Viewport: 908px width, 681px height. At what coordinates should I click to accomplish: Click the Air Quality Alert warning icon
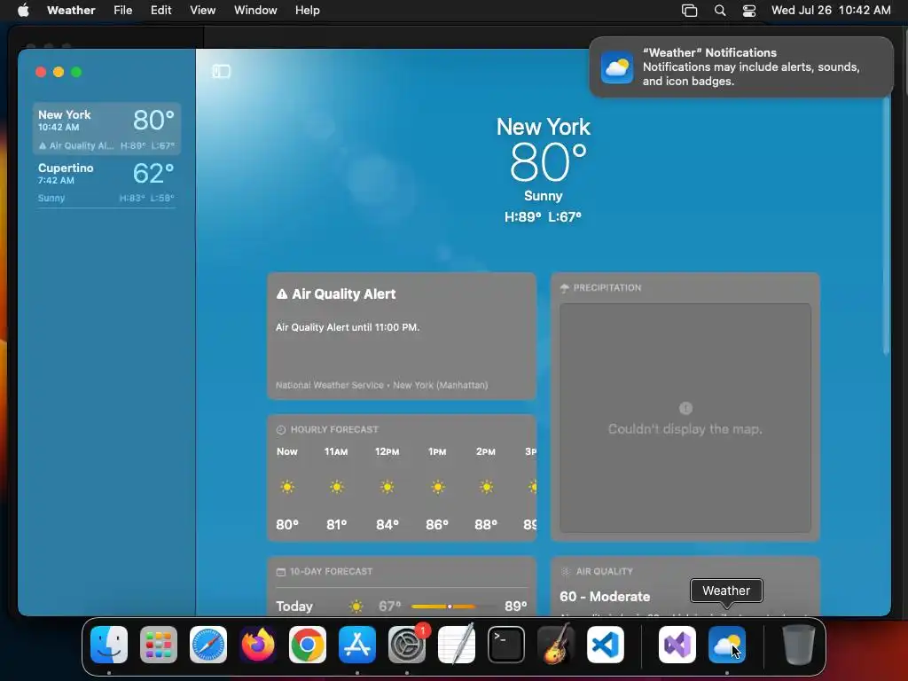click(x=282, y=294)
